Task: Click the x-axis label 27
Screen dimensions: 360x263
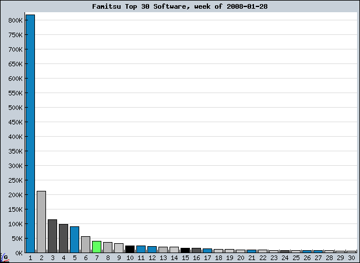Action: click(318, 258)
